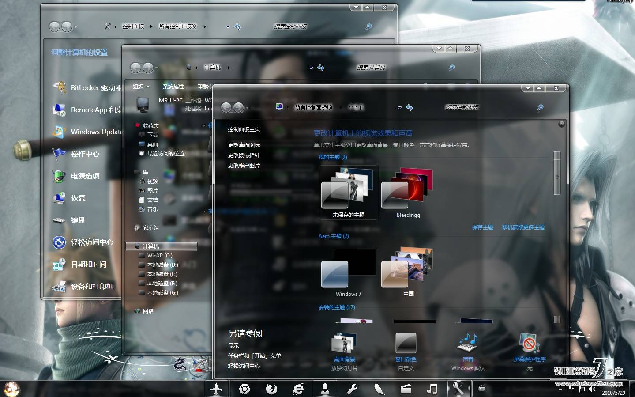Open 任务栏和「开始」菜单 link

[254, 355]
